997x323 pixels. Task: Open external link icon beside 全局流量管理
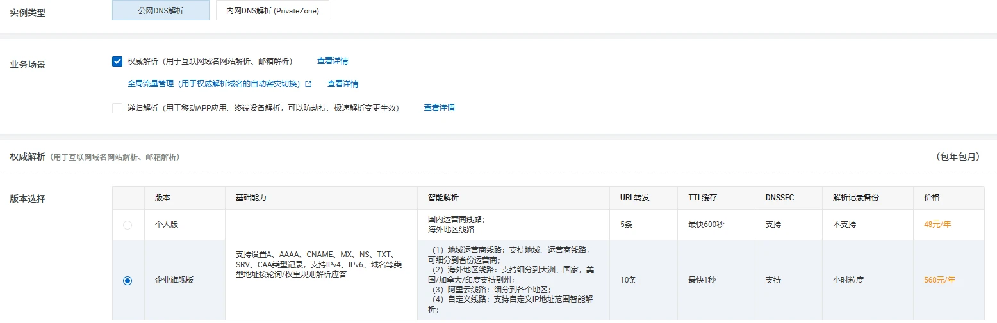coord(308,84)
